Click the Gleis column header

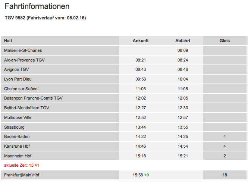(x=225, y=41)
